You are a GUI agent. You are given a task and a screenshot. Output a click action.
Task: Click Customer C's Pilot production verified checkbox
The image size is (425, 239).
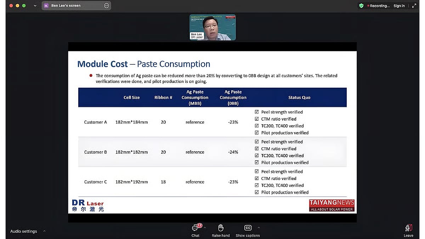(x=257, y=192)
